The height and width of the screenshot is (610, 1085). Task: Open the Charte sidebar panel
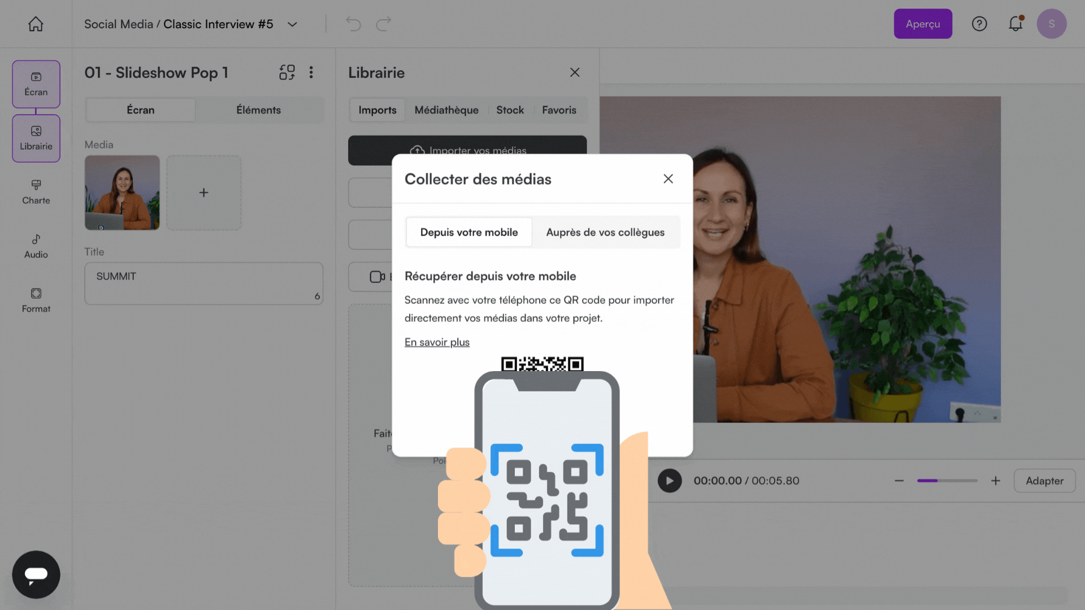pos(36,192)
